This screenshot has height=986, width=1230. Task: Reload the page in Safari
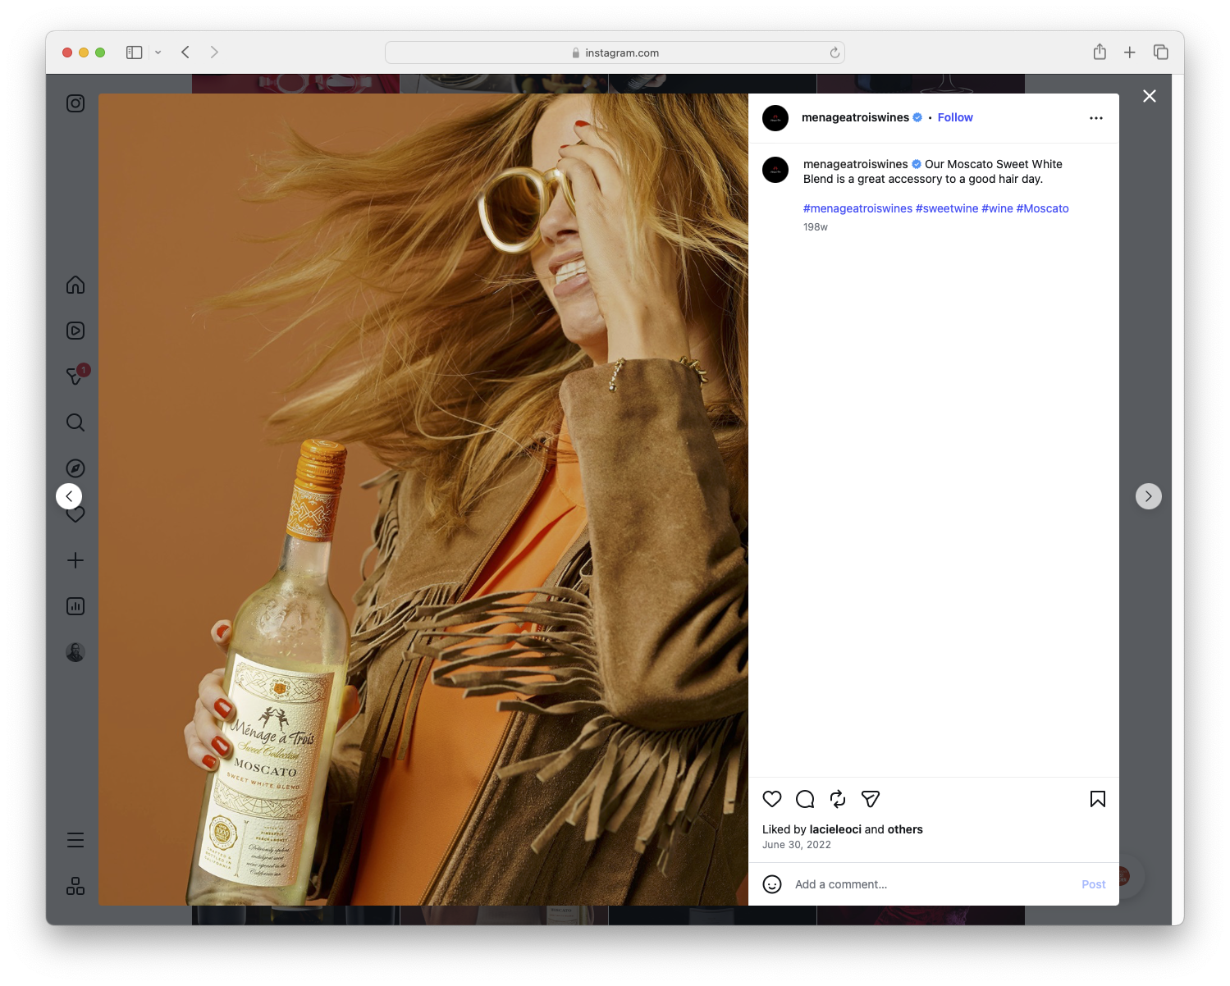click(x=834, y=52)
